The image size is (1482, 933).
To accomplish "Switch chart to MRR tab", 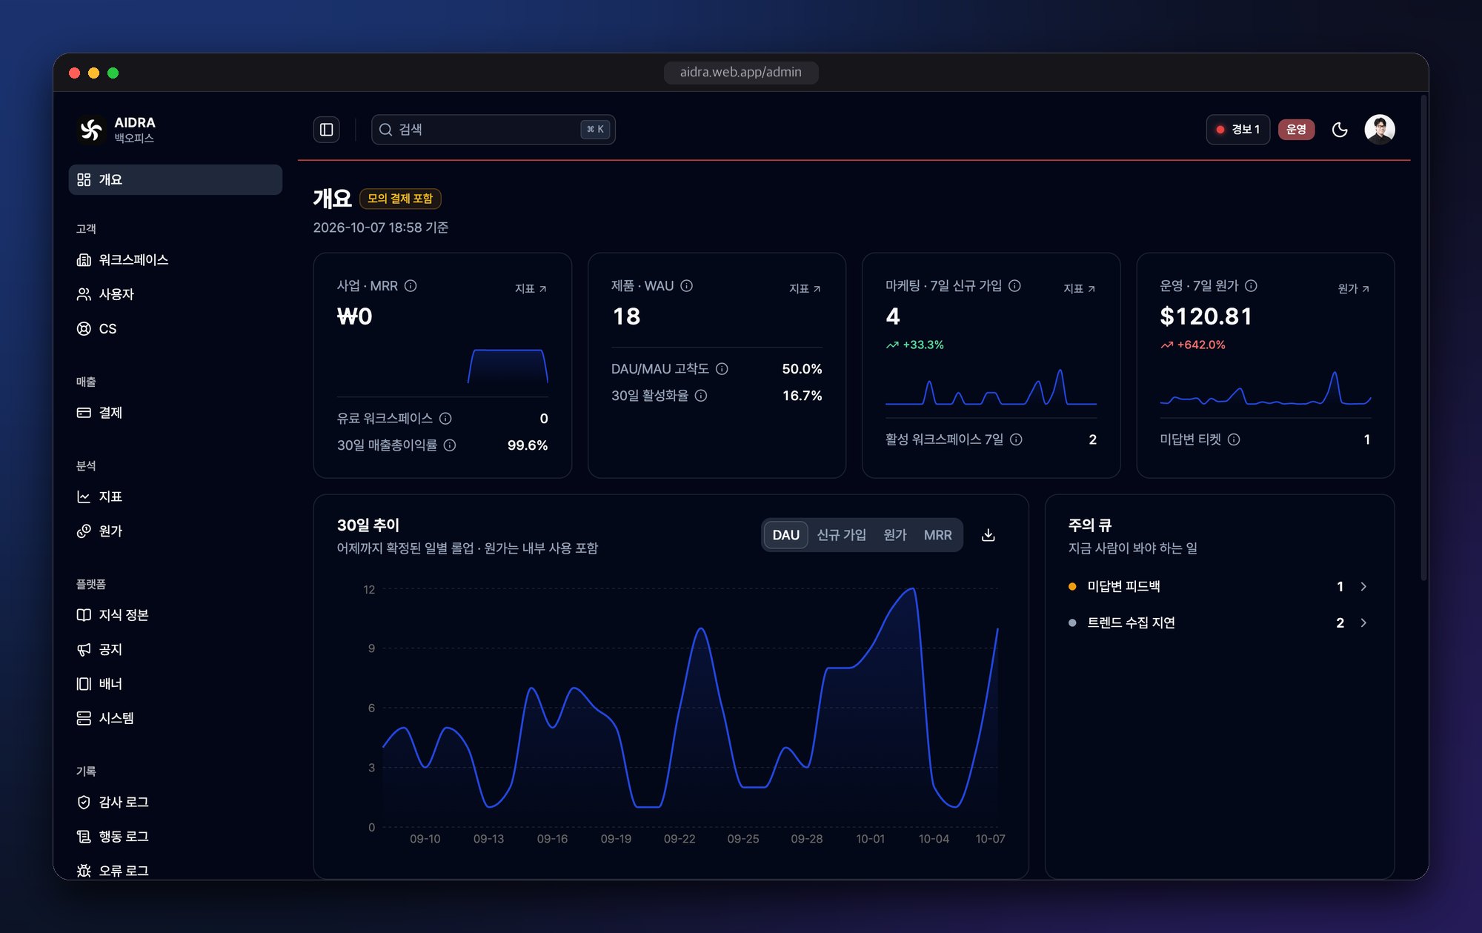I will 937,535.
